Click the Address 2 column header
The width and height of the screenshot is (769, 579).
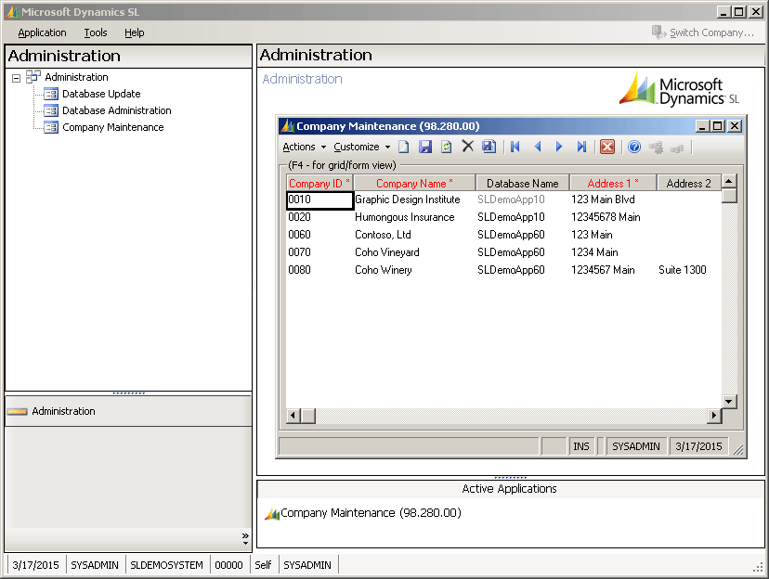(x=688, y=183)
